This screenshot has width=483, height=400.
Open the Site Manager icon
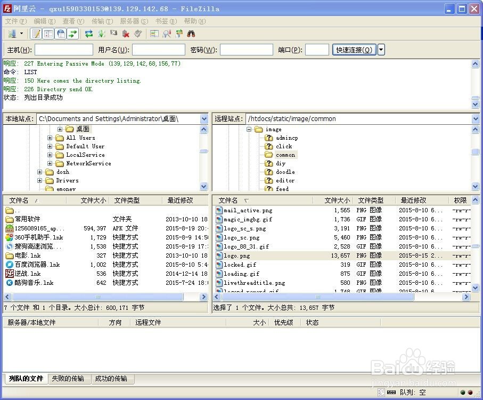point(12,34)
